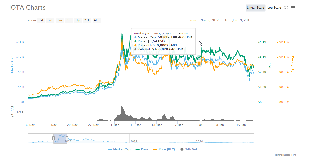Click the 1. Jan axis label
Viewport: 309px width, 159px height.
pos(199,125)
